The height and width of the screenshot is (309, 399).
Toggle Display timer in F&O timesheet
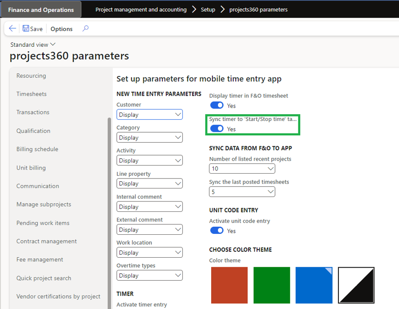tap(217, 105)
